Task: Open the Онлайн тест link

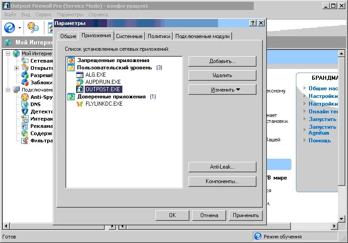Action: point(323,112)
